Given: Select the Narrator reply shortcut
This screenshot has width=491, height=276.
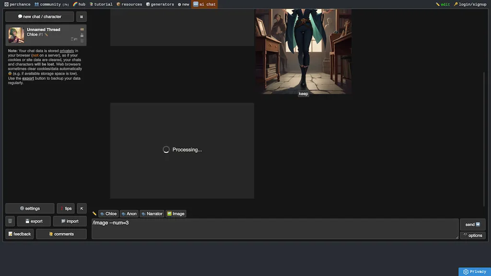Looking at the screenshot, I should pyautogui.click(x=152, y=214).
